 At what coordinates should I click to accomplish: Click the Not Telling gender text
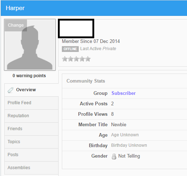[x=129, y=156]
